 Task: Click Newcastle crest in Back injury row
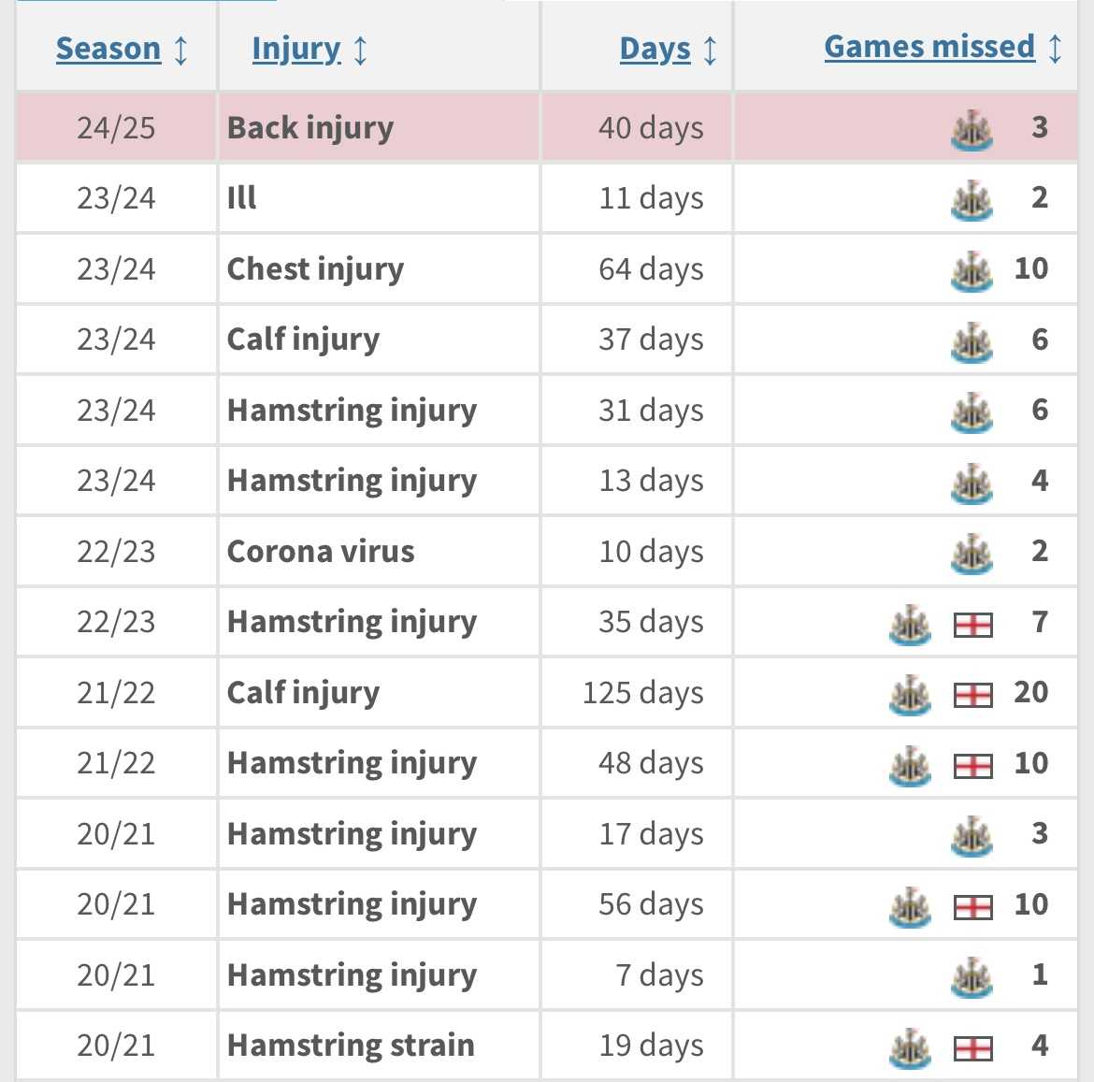(972, 129)
